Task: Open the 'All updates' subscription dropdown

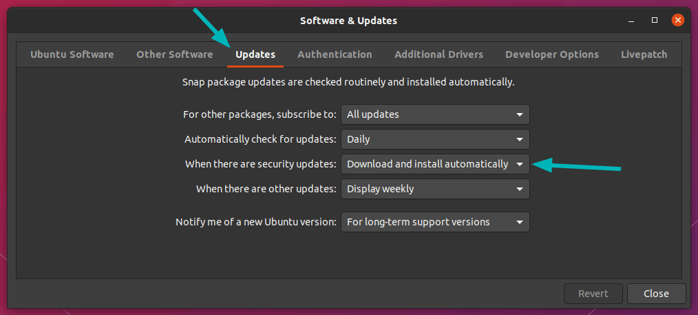Action: coord(435,114)
